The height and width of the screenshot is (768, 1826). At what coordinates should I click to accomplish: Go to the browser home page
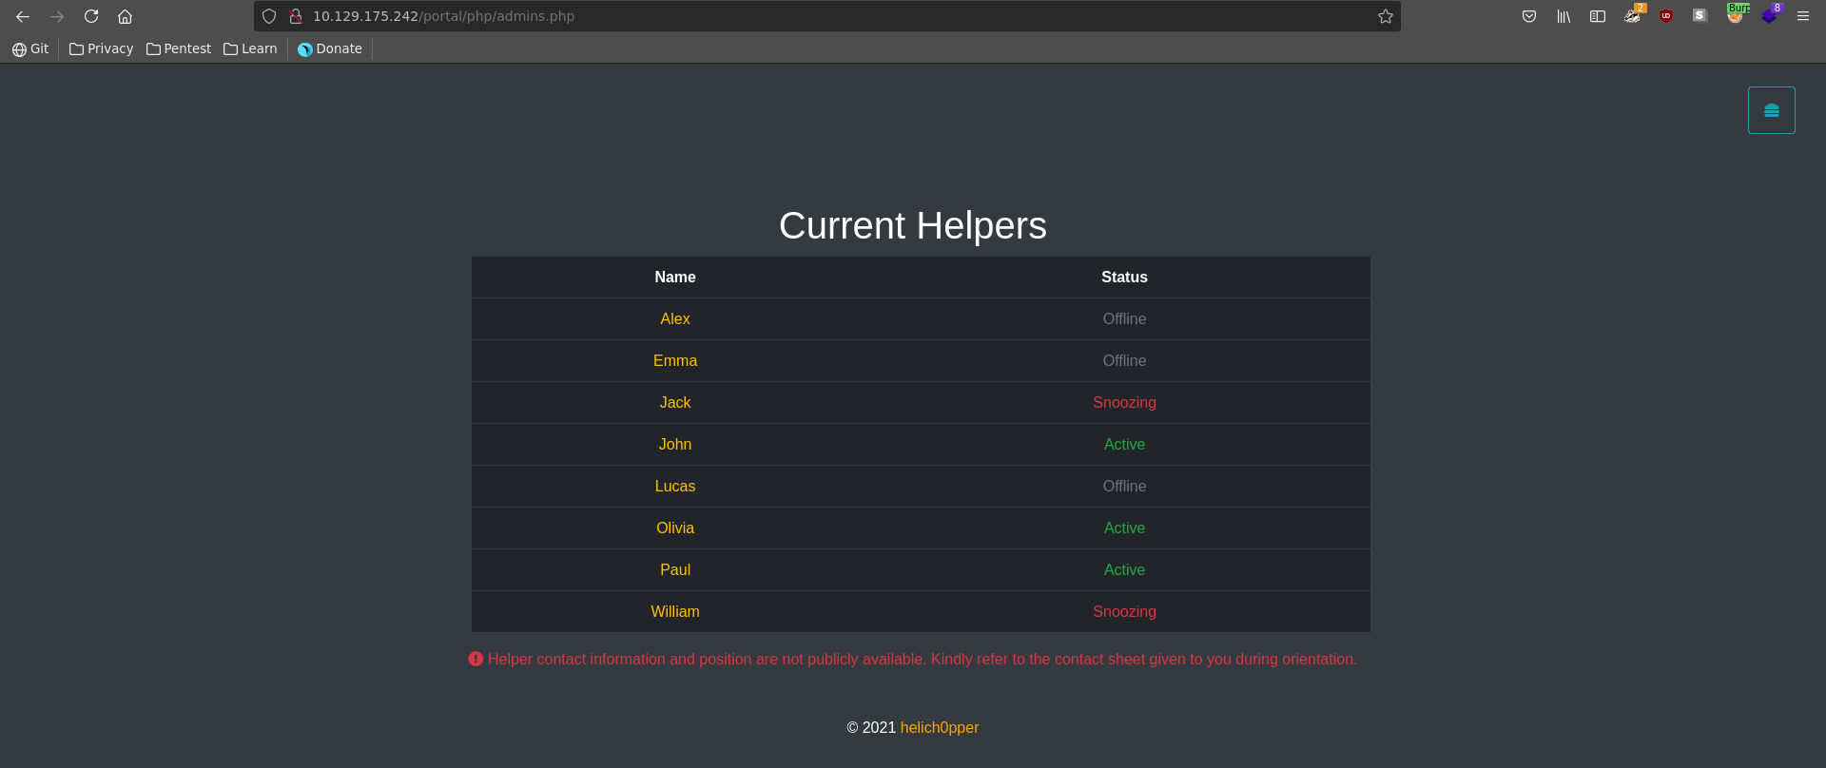point(125,16)
